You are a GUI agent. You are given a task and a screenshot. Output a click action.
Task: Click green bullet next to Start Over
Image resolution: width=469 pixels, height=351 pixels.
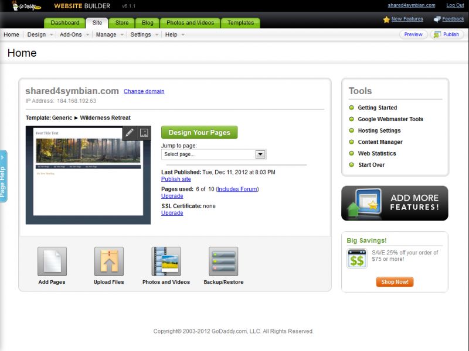pos(351,164)
